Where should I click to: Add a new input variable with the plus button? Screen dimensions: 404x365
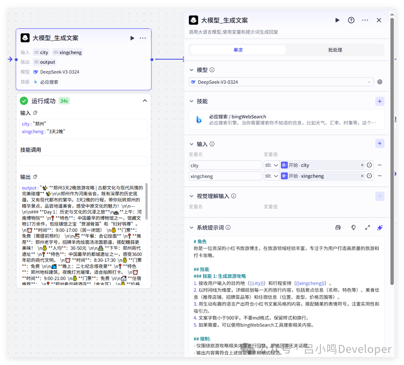380,144
